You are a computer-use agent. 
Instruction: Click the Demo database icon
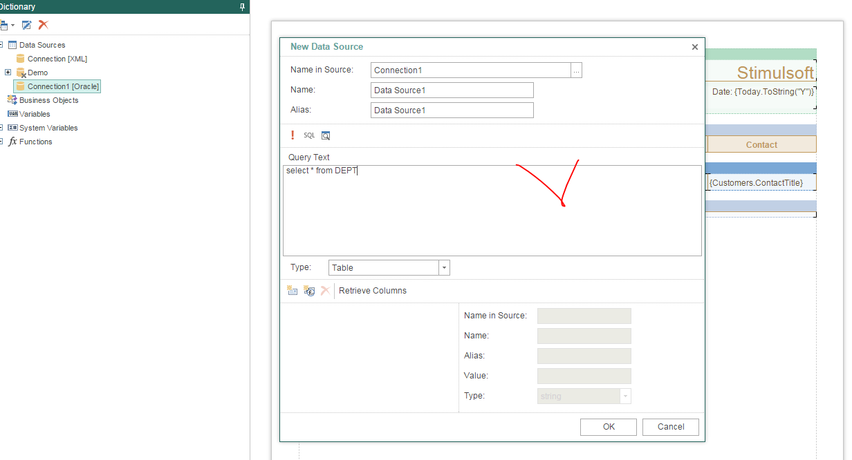tap(21, 73)
